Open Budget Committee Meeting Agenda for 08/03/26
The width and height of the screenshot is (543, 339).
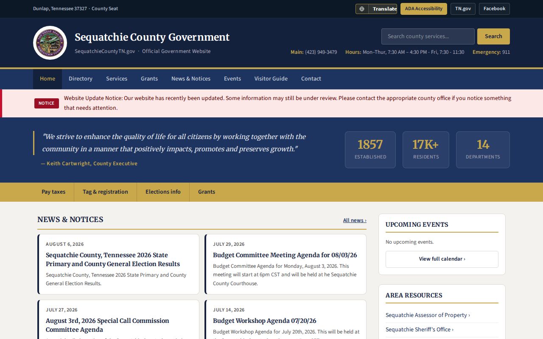pyautogui.click(x=285, y=255)
